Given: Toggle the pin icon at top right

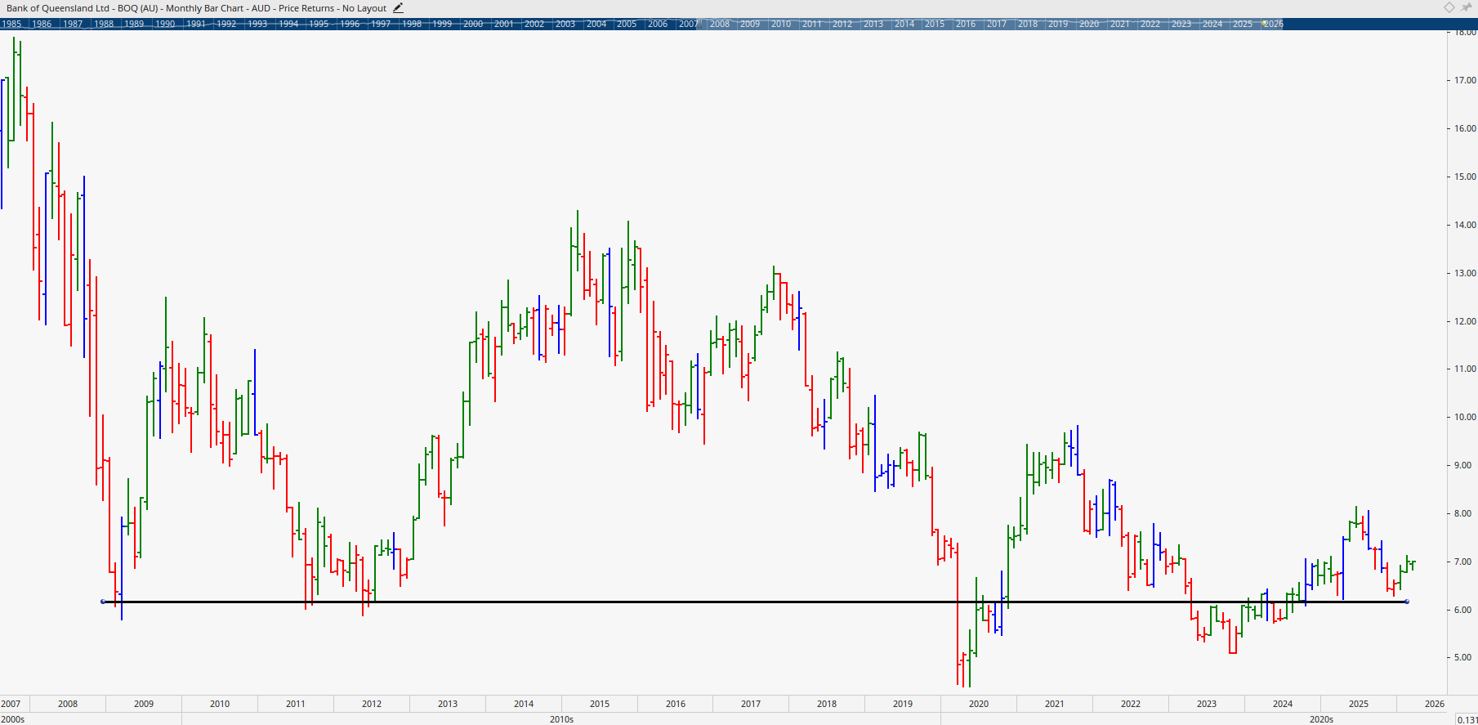Looking at the screenshot, I should 1466,7.
